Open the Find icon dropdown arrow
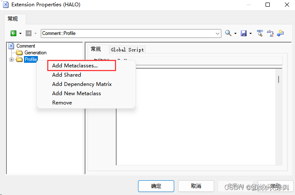Image resolution: width=295 pixels, height=195 pixels. (235, 34)
